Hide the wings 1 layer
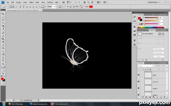The width and height of the screenshot is (171, 106). click(x=139, y=95)
